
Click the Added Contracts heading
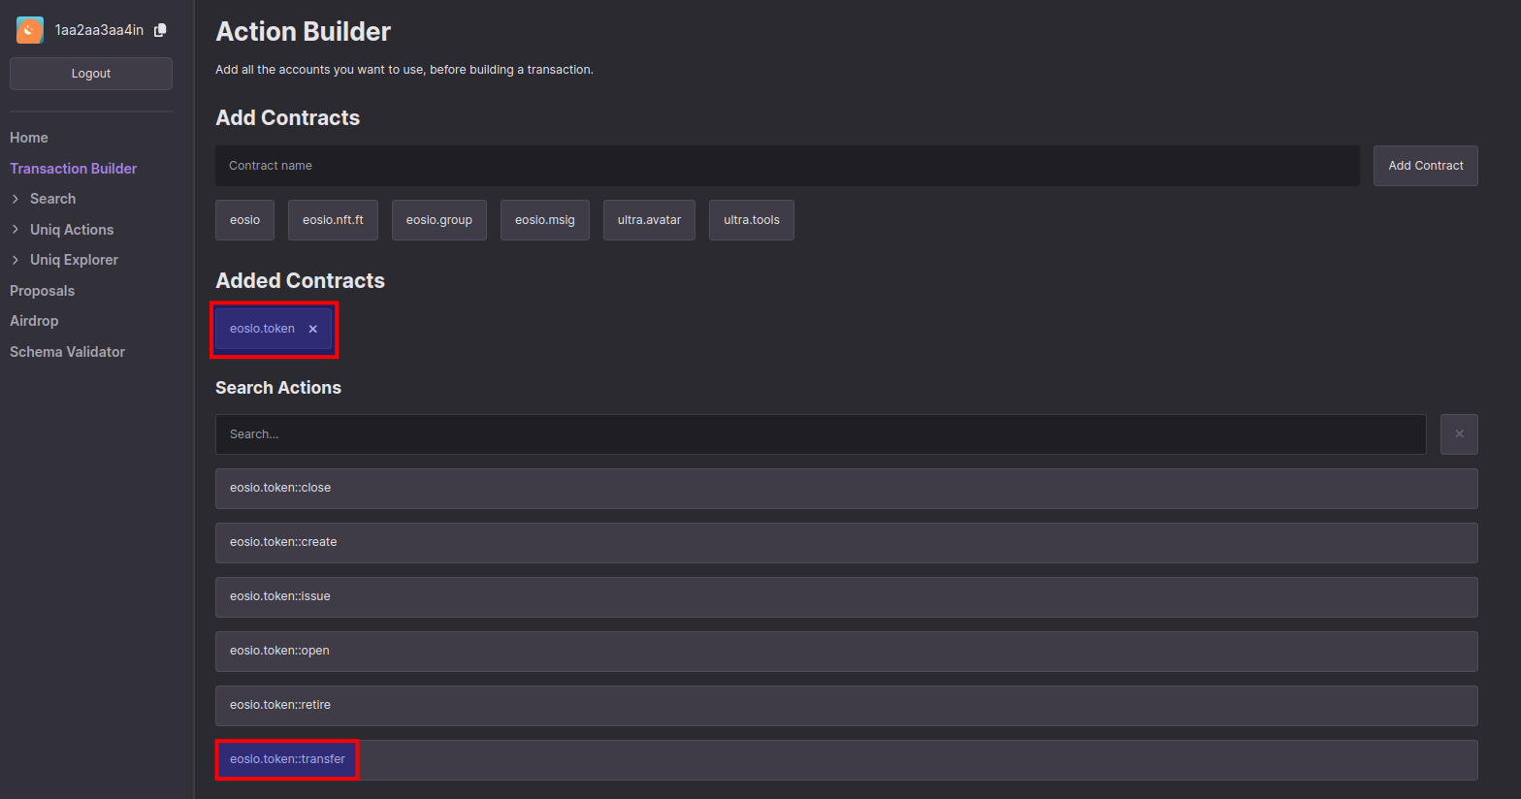pyautogui.click(x=300, y=281)
